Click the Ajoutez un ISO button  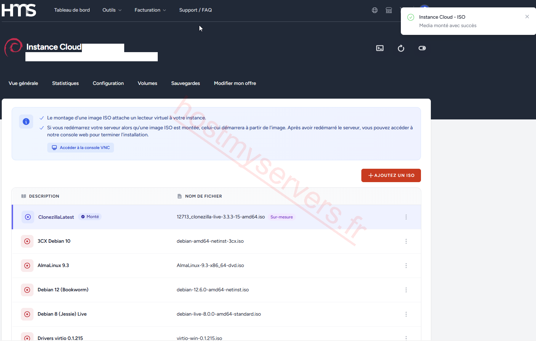[x=391, y=175]
